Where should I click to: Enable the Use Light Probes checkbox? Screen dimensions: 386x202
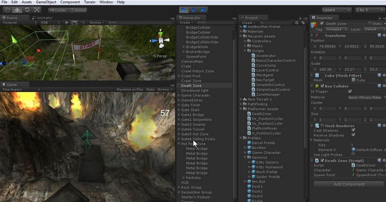pyautogui.click(x=353, y=154)
